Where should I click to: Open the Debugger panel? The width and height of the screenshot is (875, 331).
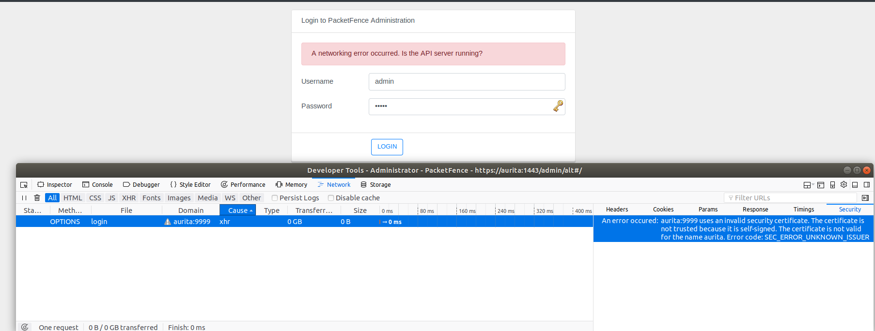tap(141, 185)
